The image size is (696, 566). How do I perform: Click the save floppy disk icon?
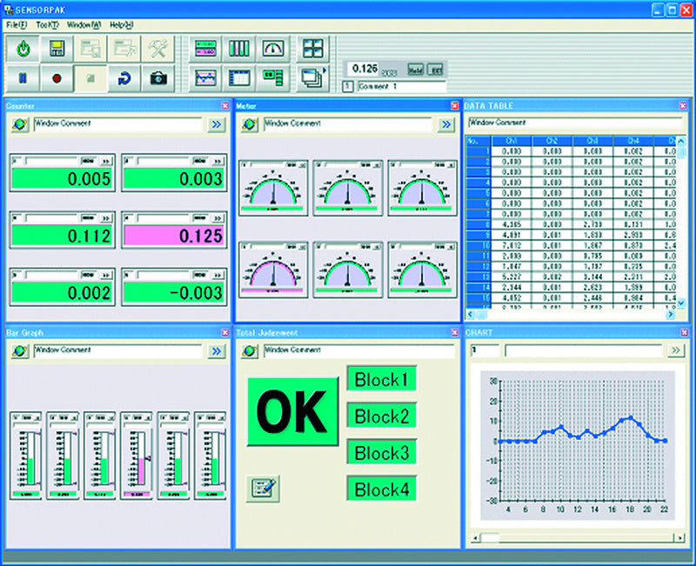tap(57, 49)
